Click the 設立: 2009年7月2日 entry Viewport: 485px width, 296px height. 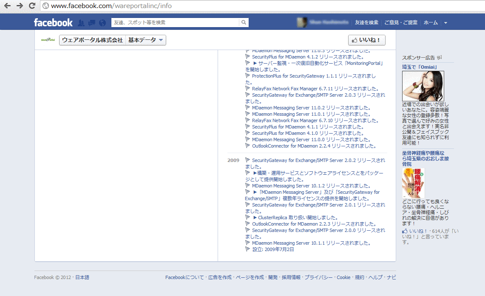click(273, 249)
